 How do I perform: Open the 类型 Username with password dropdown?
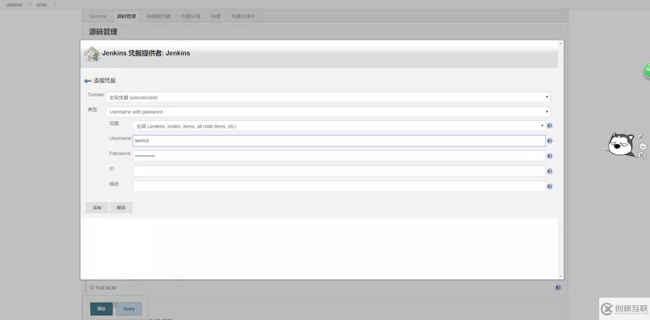pyautogui.click(x=328, y=112)
